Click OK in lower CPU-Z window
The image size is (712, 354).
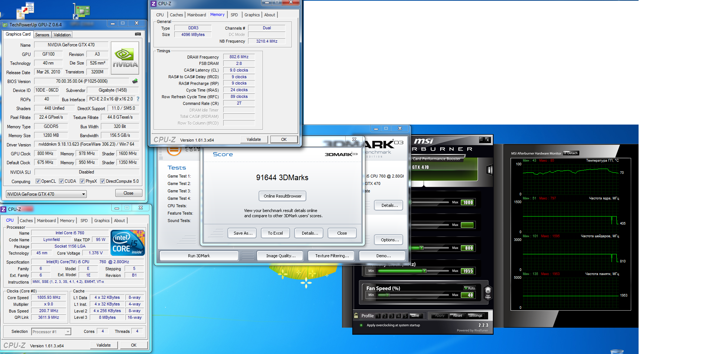(x=133, y=345)
